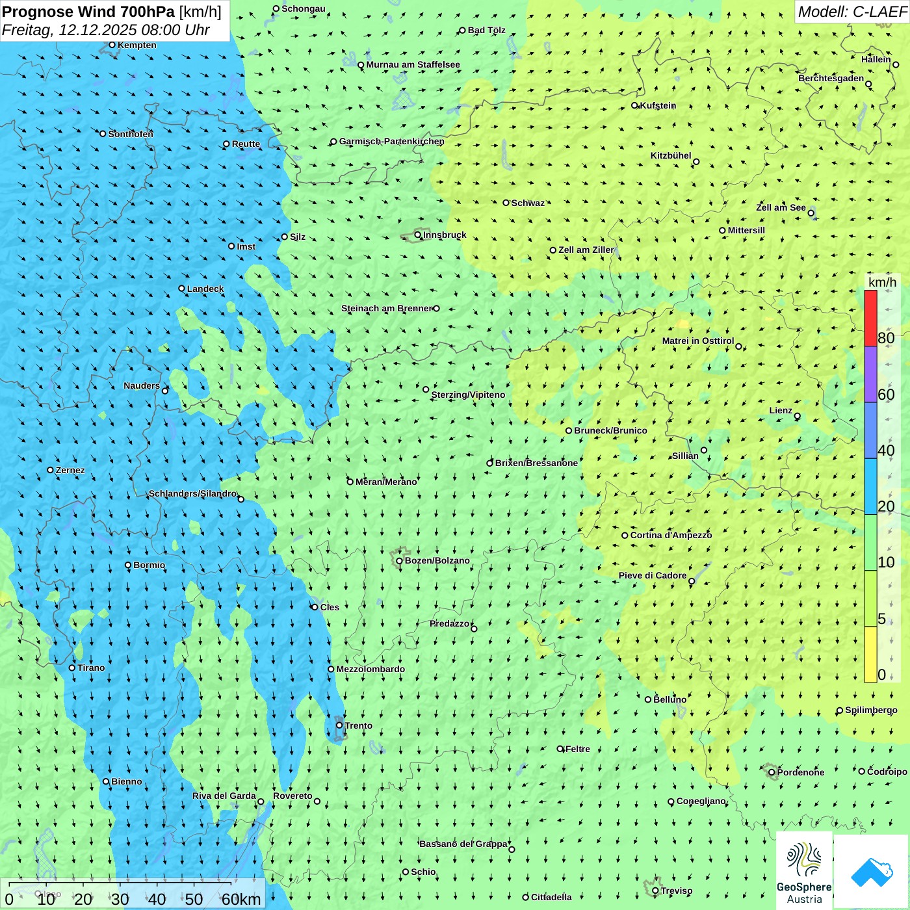The image size is (910, 910).
Task: Click the 'Berchtesgaden' label
Action: pyautogui.click(x=831, y=78)
